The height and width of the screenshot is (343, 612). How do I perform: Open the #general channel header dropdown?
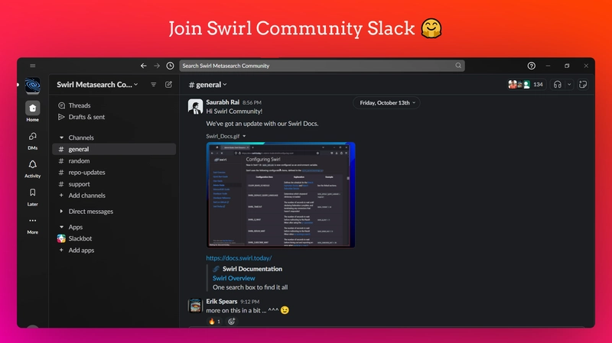[207, 85]
